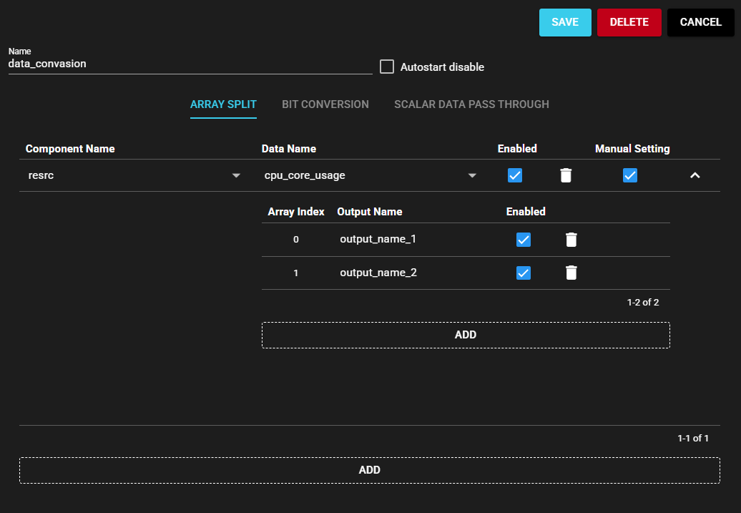
Task: Uncheck the Manual Setting checkbox
Action: pyautogui.click(x=630, y=175)
